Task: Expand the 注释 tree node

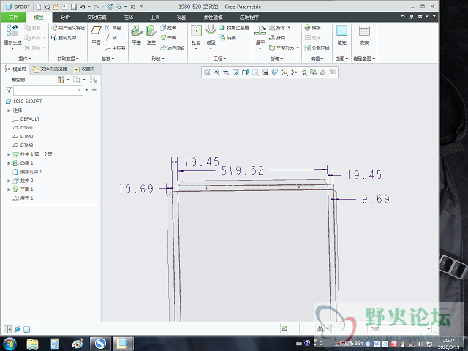Action: (9, 110)
